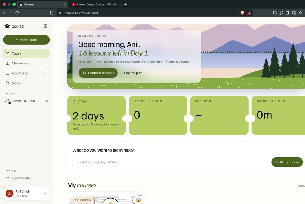Click the Brave Rewards triangle icon
This screenshot has width=305, height=204.
249,13
